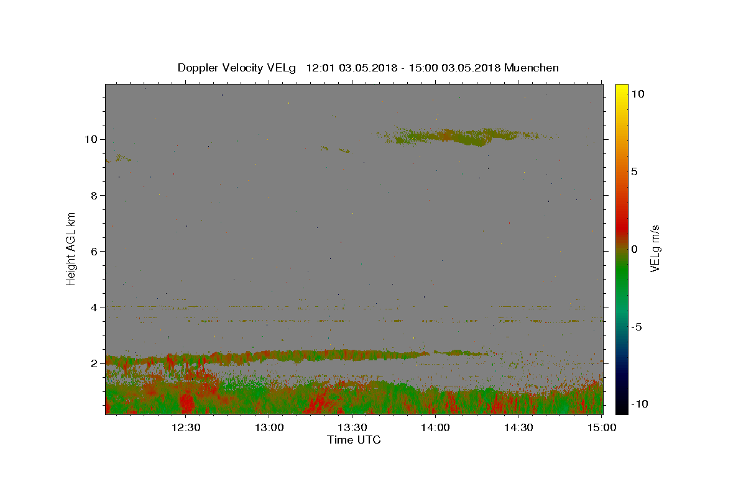Click the 13:00 time tick label
This screenshot has height=497, width=746.
coord(269,427)
